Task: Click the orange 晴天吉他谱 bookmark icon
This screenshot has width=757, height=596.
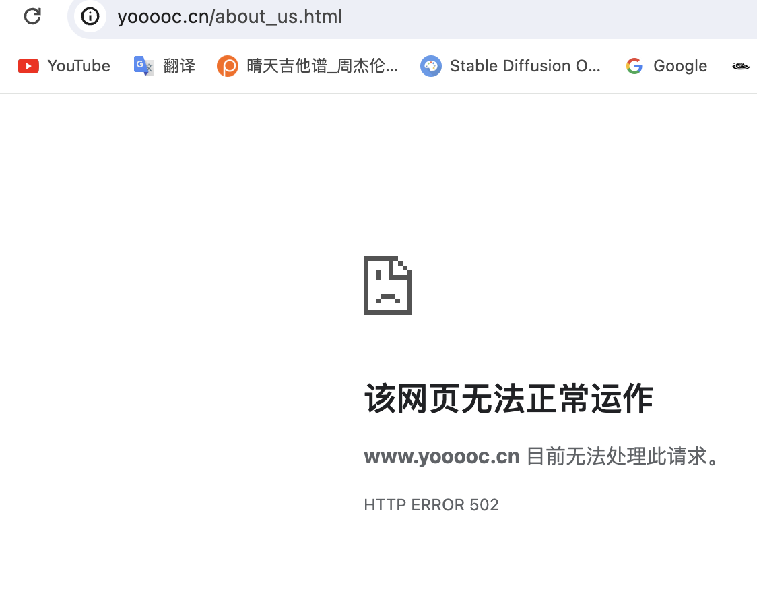Action: [x=228, y=66]
